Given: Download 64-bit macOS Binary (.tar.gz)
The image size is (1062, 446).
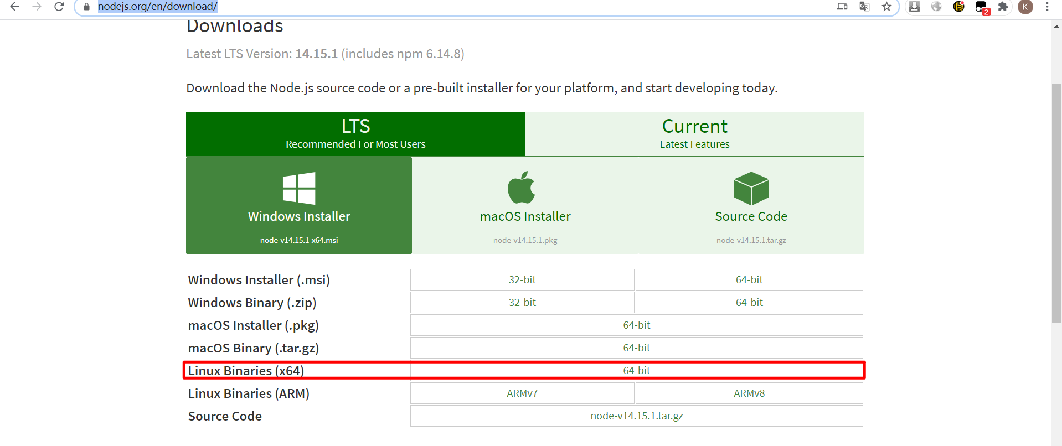Looking at the screenshot, I should coord(637,348).
